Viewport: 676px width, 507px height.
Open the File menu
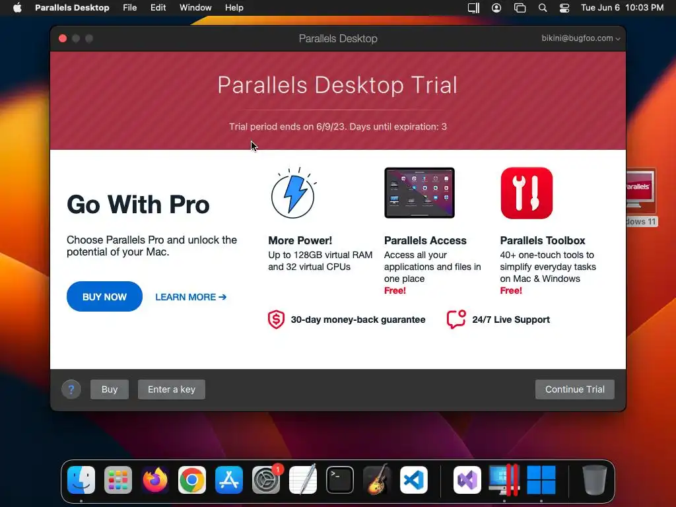[x=130, y=8]
